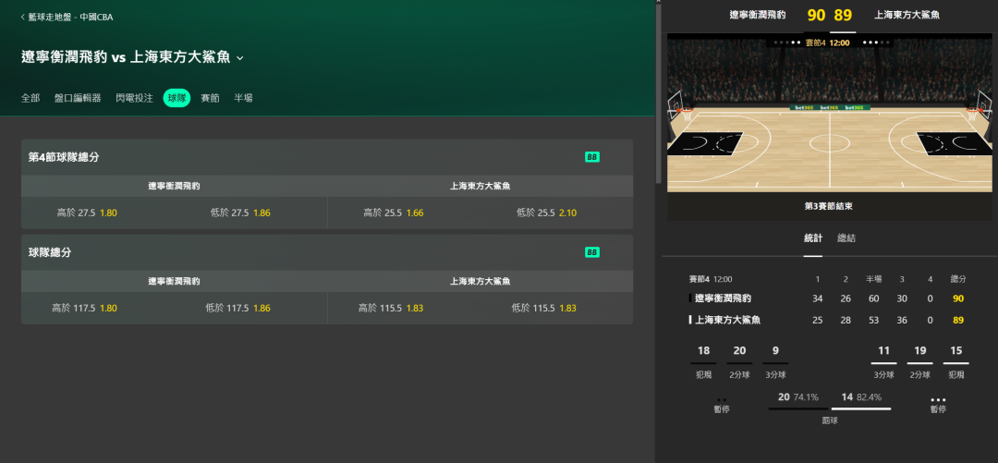The height and width of the screenshot is (463, 998).
Task: Click 上海東方大鯊魚 row in the stats table
Action: [x=830, y=321]
